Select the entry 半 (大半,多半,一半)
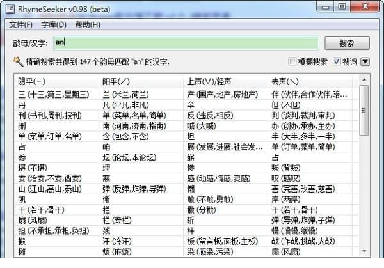Image resolution: width=384 pixels, height=268 pixels. click(x=303, y=137)
